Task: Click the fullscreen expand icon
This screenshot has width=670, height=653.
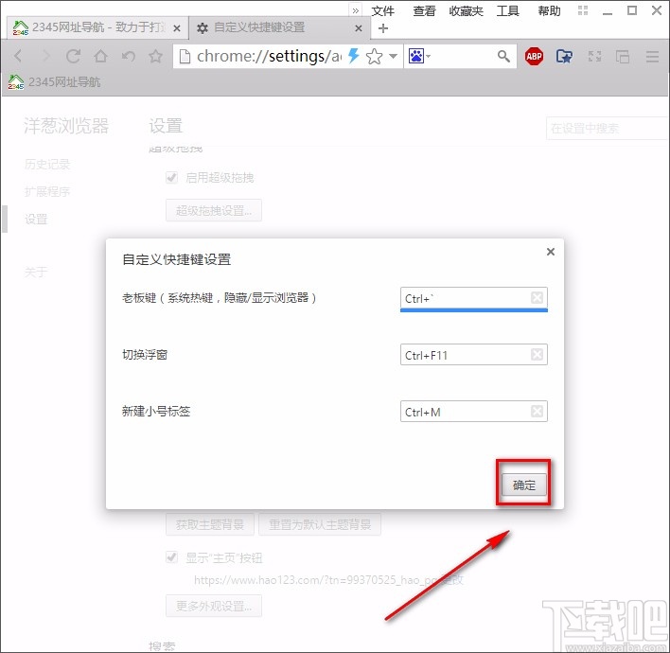Action: (x=595, y=56)
